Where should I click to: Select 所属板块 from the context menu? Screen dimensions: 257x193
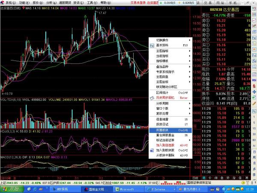[x=170, y=130]
